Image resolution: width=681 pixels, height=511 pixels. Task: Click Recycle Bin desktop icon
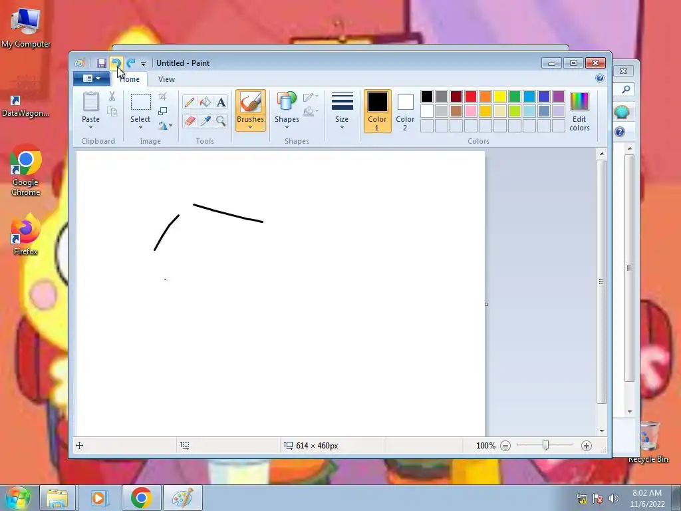pyautogui.click(x=648, y=442)
